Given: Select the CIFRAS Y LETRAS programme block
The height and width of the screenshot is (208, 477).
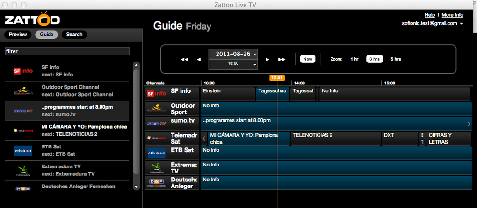Looking at the screenshot, I should click(449, 139).
